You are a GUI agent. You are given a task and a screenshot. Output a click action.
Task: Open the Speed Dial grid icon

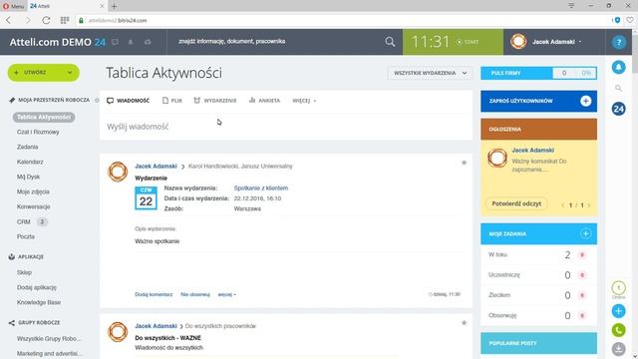(x=64, y=20)
